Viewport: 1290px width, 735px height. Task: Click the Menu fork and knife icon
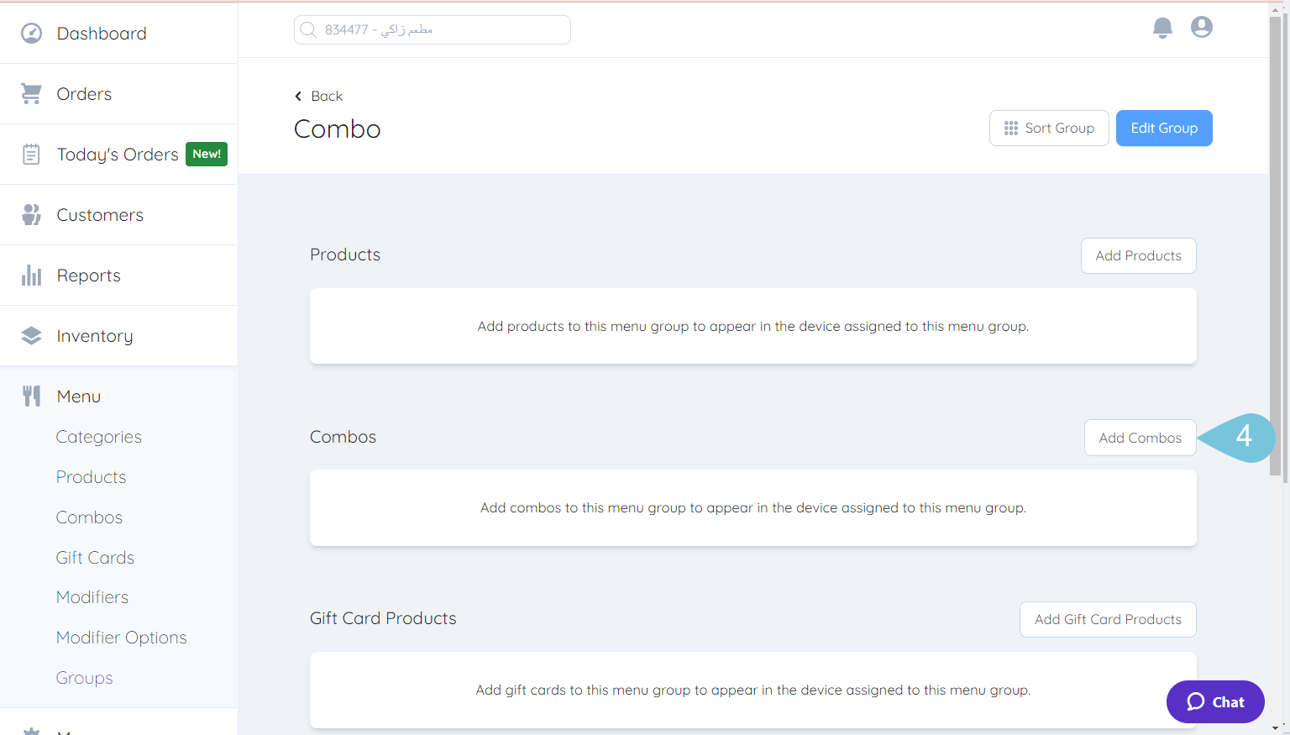[x=31, y=396]
